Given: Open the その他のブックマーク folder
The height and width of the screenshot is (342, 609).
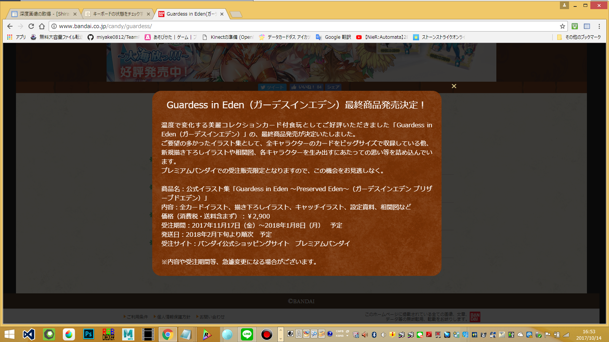Looking at the screenshot, I should [579, 37].
